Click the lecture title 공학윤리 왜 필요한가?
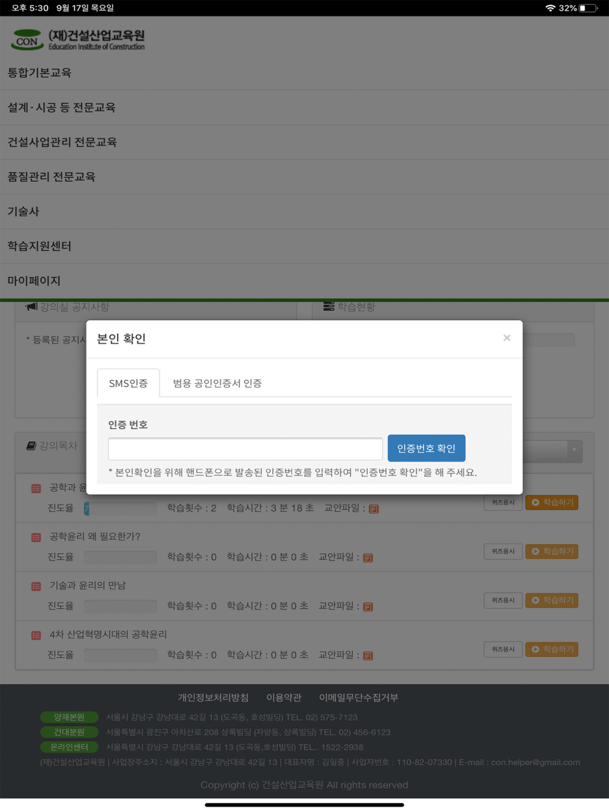Screen dimensions: 609x812 point(94,537)
